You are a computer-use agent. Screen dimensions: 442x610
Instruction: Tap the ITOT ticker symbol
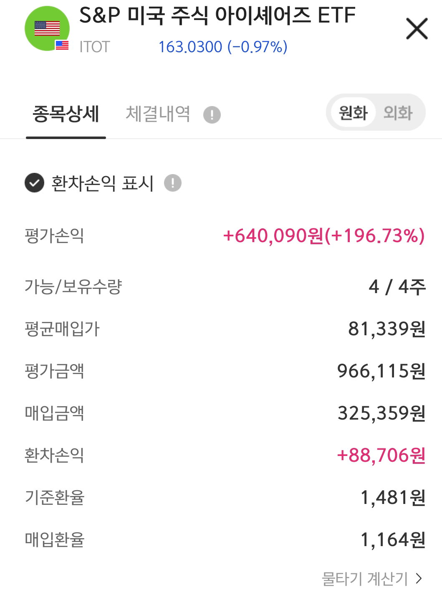[94, 47]
